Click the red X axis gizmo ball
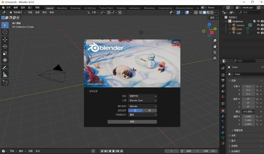Image resolution: width=264 pixels, height=154 pixels. (x=212, y=33)
